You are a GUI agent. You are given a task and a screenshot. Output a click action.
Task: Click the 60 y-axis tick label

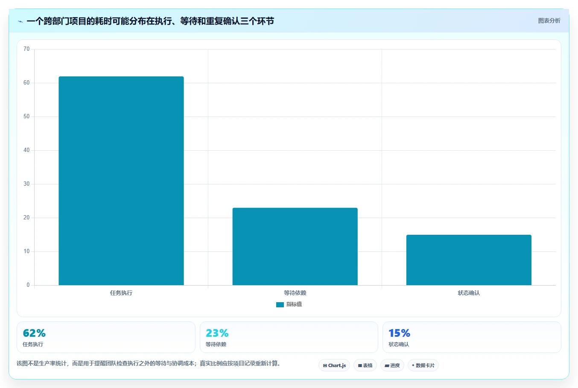coord(26,83)
